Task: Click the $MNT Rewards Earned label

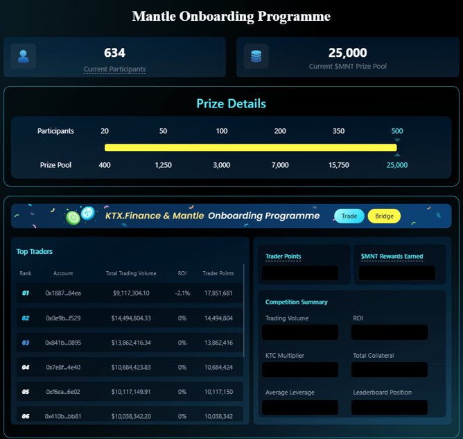Action: click(x=392, y=257)
